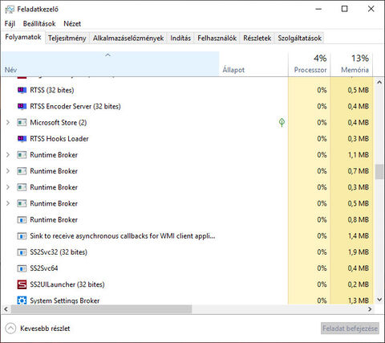Open the Fájl menu
The image size is (385, 343).
[x=10, y=24]
